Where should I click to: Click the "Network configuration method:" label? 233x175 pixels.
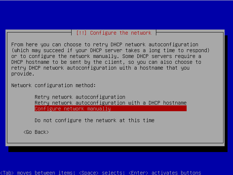(53, 86)
